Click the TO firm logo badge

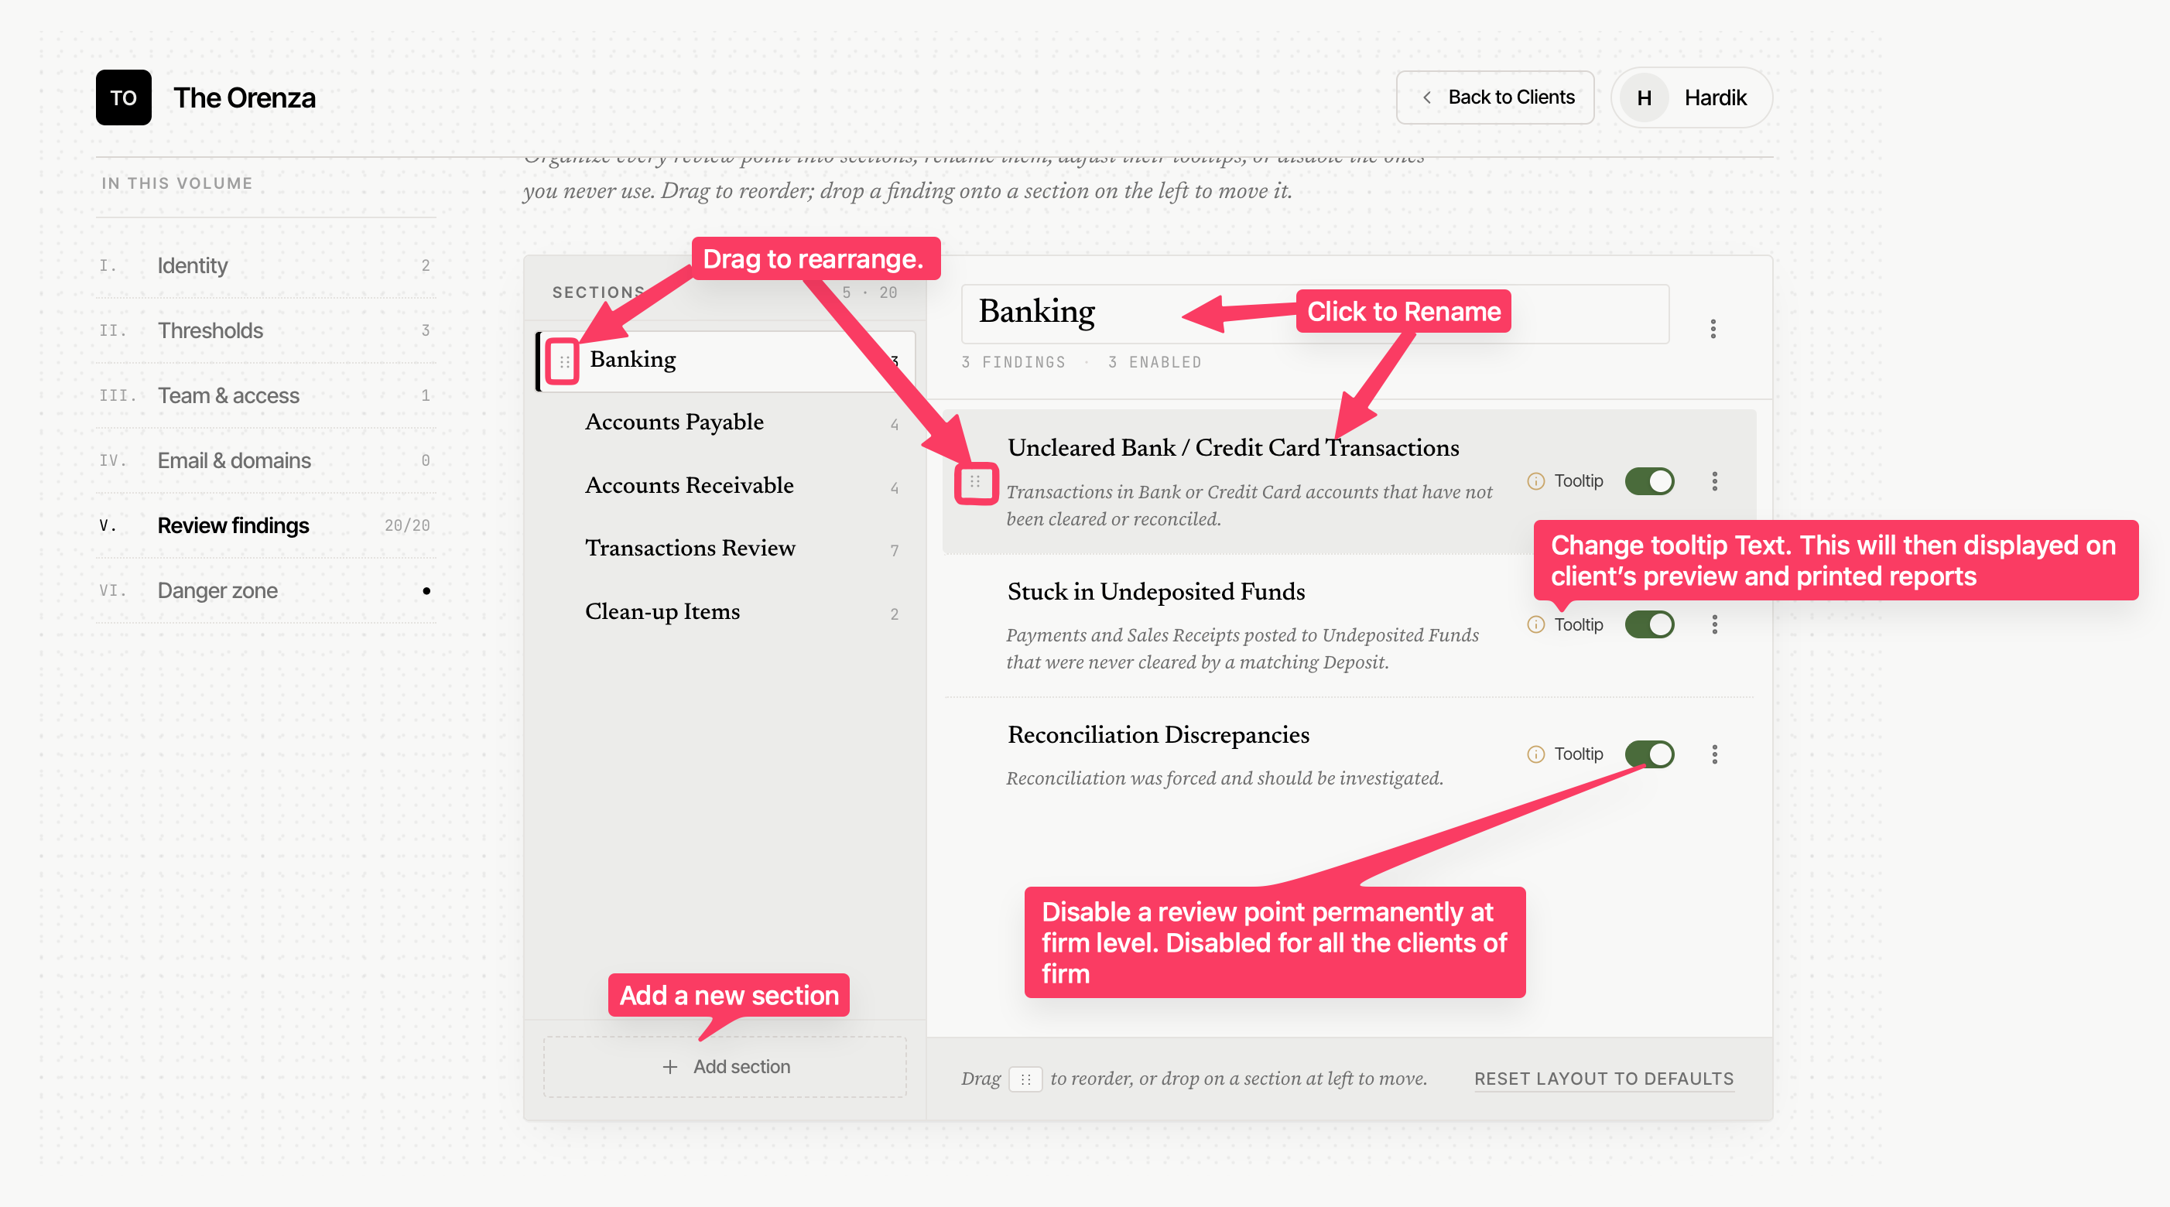123,97
